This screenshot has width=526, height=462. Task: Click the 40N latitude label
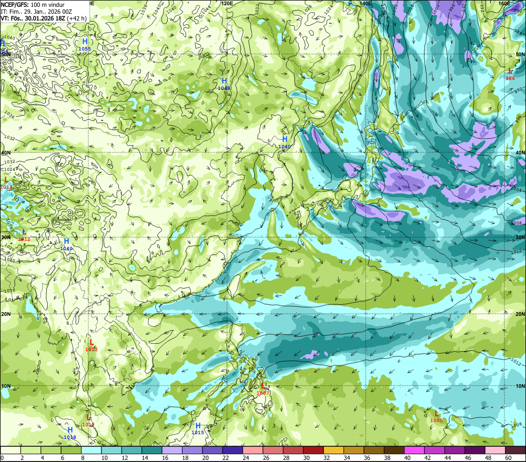pos(6,152)
